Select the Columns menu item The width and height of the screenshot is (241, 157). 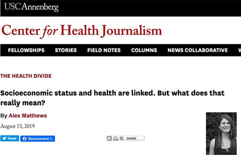(x=144, y=50)
